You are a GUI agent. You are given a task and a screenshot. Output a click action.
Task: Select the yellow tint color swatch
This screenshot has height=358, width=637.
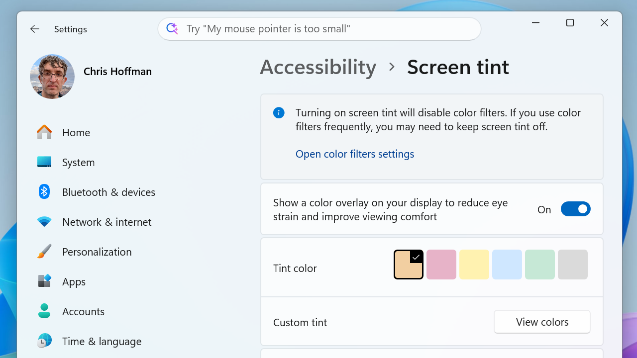tap(474, 265)
